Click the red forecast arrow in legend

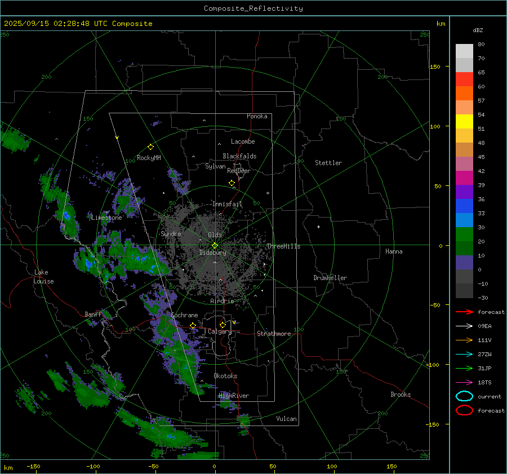[x=464, y=312]
